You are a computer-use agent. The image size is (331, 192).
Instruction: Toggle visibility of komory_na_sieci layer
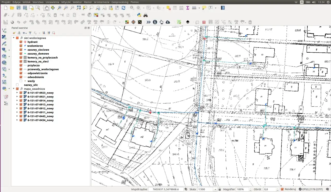(x=21, y=61)
